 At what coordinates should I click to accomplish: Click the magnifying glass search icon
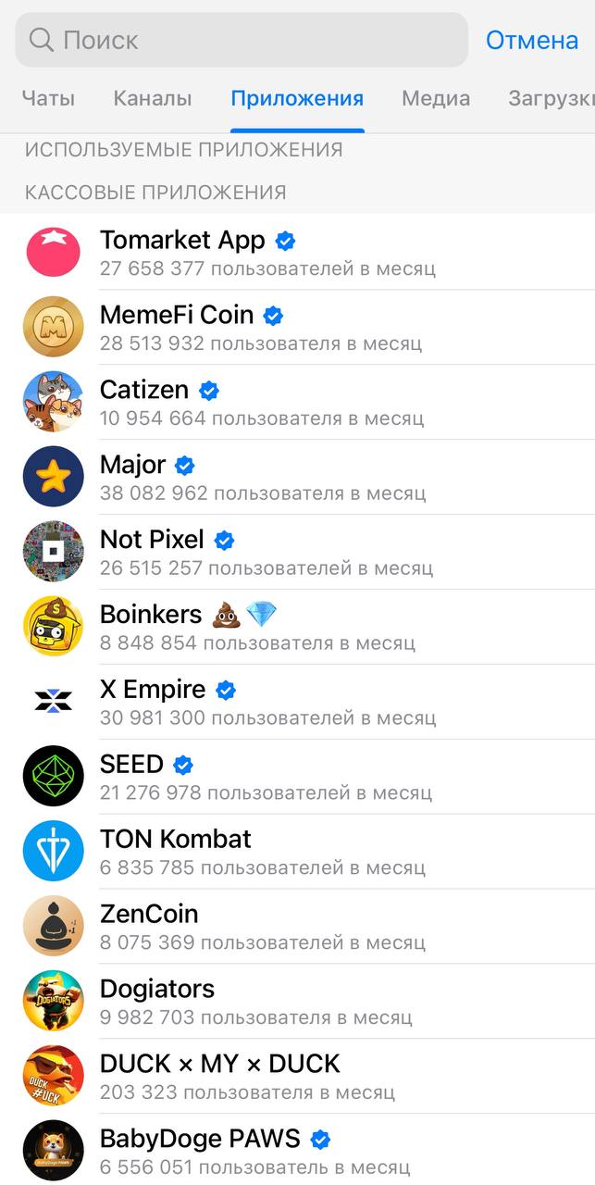point(42,40)
